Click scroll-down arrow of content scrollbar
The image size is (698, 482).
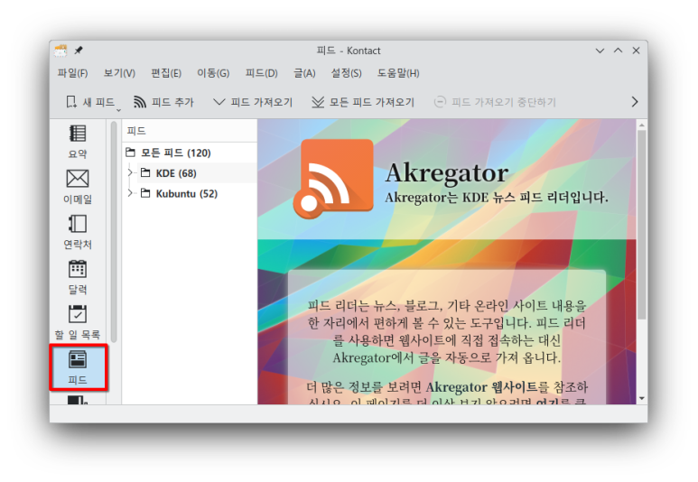641,398
